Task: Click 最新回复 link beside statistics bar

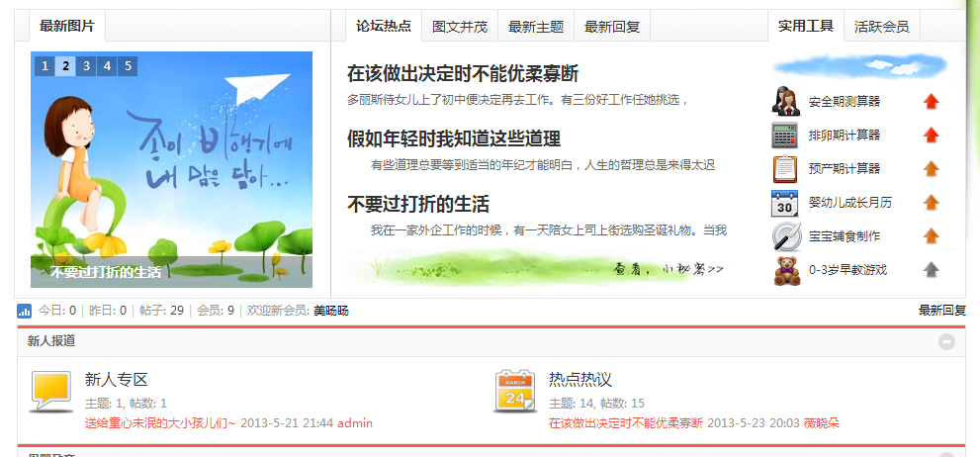Action: pos(941,311)
